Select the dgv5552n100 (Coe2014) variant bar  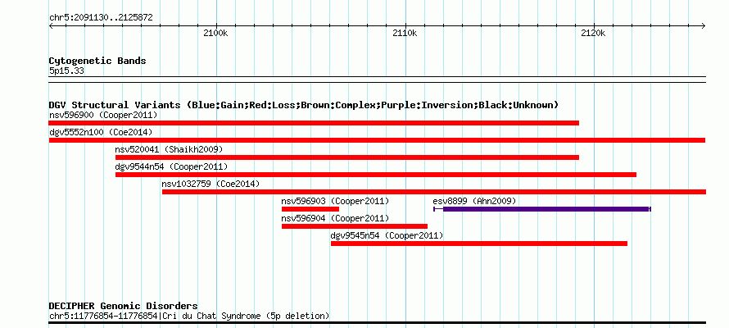tap(377, 140)
